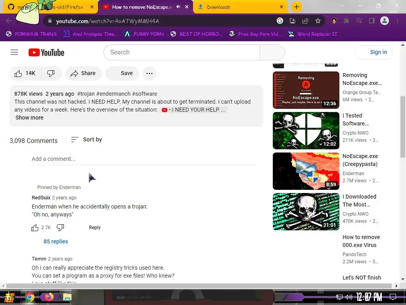Open Chrome three-dot menu
Image resolution: width=406 pixels, height=305 pixels.
point(397,21)
